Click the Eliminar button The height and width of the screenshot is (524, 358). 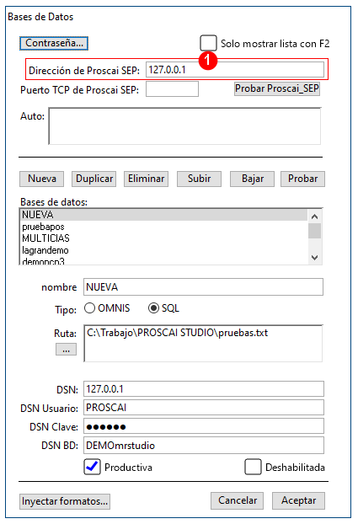146,179
